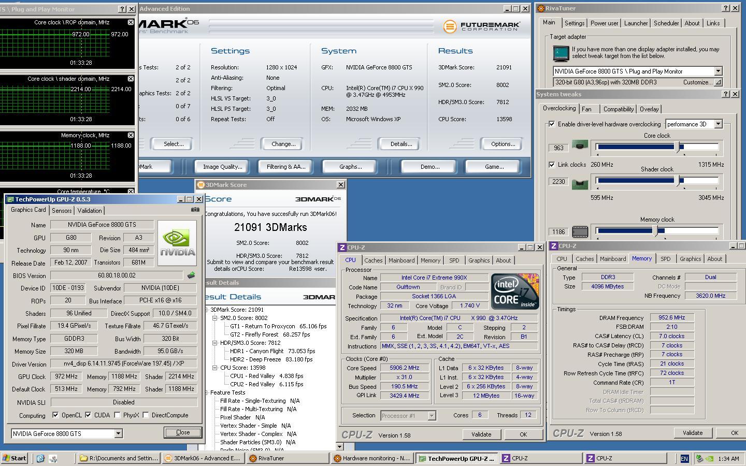Open the R:\Documents and Settings taskbar item

[x=119, y=458]
